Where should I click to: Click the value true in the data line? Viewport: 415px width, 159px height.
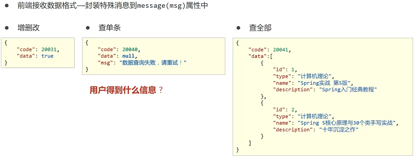pos(47,56)
